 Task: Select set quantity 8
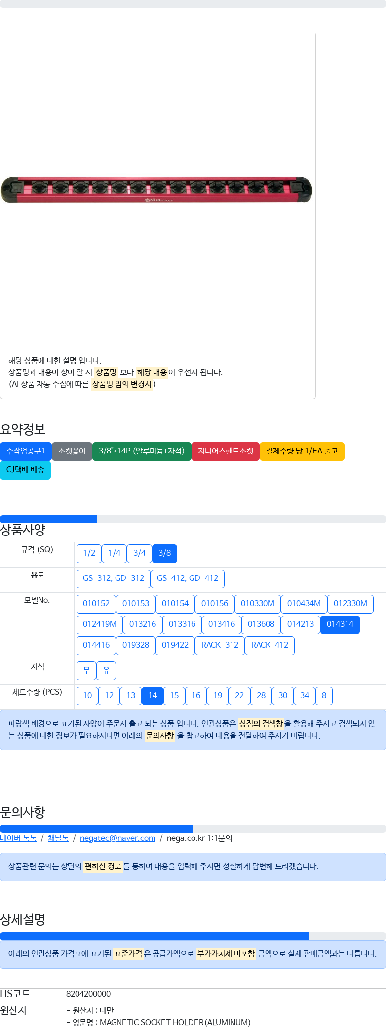click(324, 696)
